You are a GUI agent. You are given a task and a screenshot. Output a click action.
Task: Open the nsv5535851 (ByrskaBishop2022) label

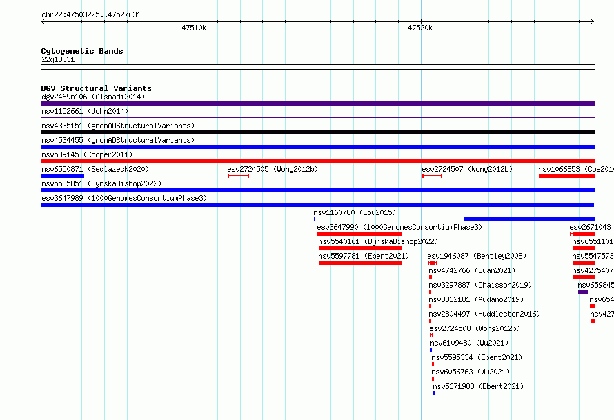(x=101, y=183)
